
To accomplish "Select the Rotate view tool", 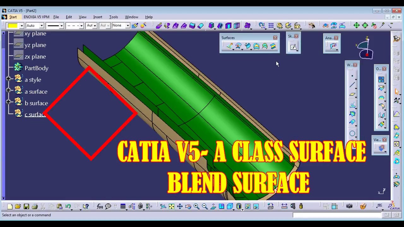I will pyautogui.click(x=188, y=207).
